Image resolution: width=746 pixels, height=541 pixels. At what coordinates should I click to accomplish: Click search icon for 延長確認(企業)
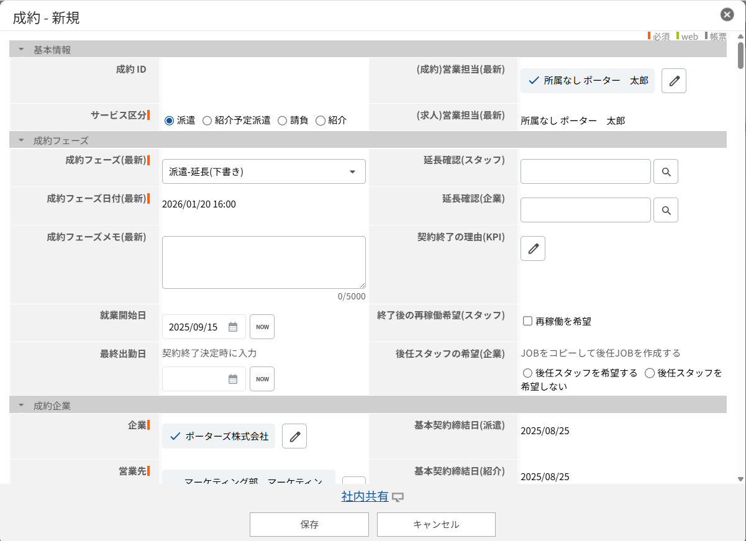click(x=666, y=211)
